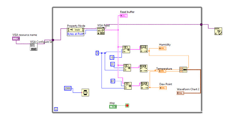Screen dimensions: 236x116
Task: Click the numeric constant 2000
Action: [x=68, y=88]
